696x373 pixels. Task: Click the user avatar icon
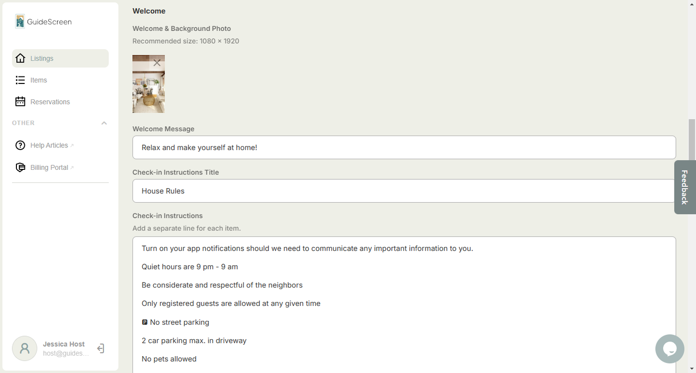[24, 348]
